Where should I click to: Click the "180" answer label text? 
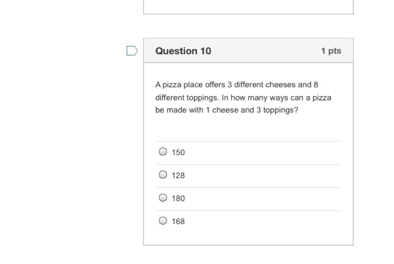coord(179,199)
